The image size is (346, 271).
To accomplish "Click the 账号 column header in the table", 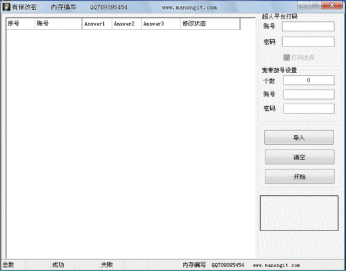I will (x=58, y=23).
